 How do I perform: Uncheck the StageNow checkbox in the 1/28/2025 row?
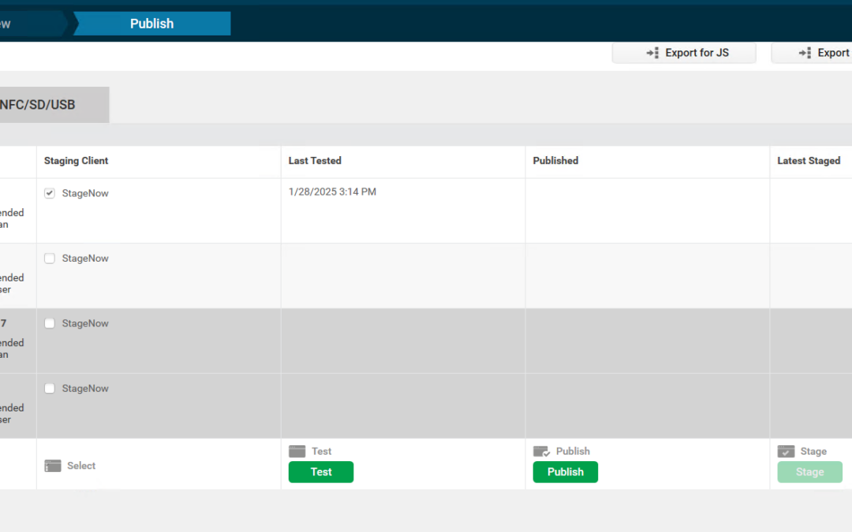click(50, 193)
